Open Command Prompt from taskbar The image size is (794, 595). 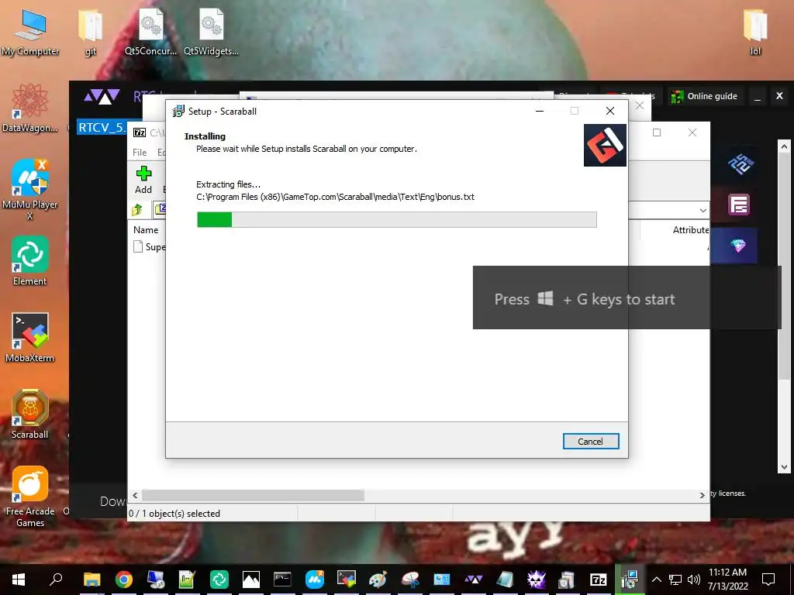(x=282, y=580)
